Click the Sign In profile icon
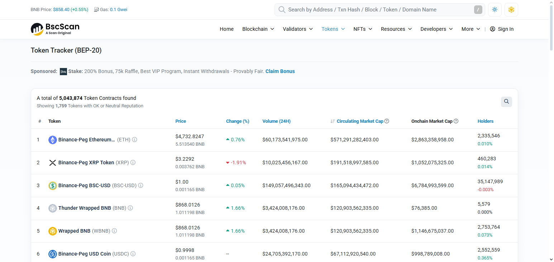The width and height of the screenshot is (554, 262). click(x=492, y=29)
